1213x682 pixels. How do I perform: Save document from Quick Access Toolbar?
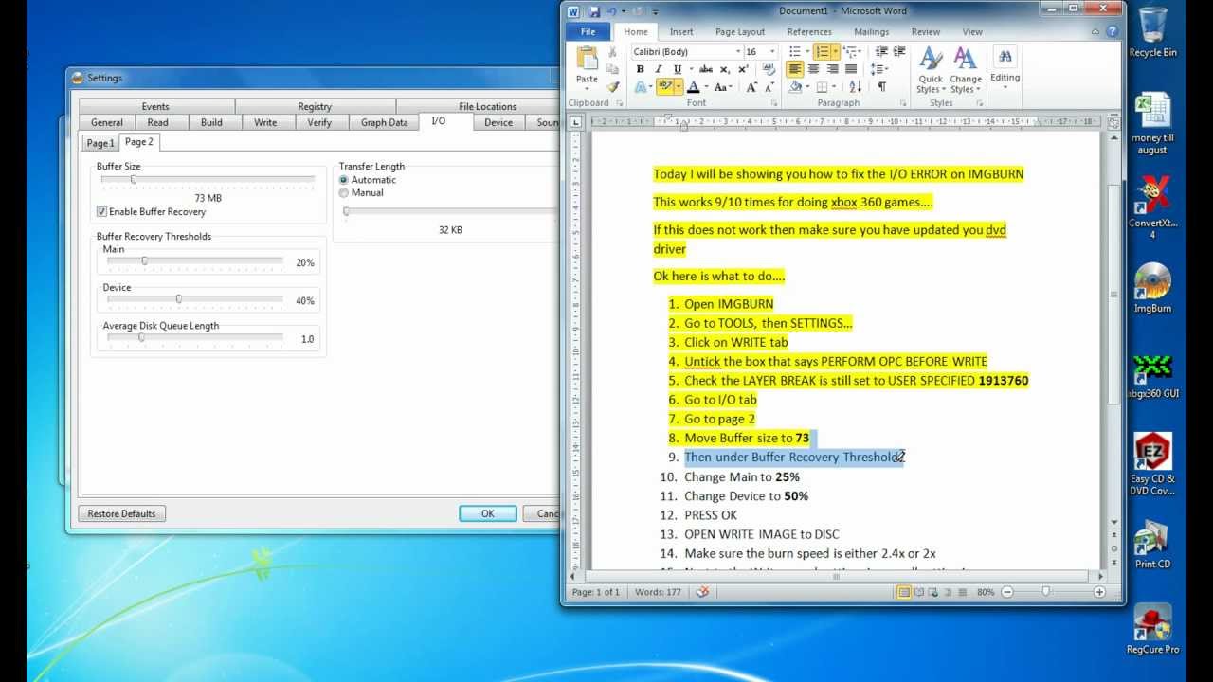click(594, 11)
